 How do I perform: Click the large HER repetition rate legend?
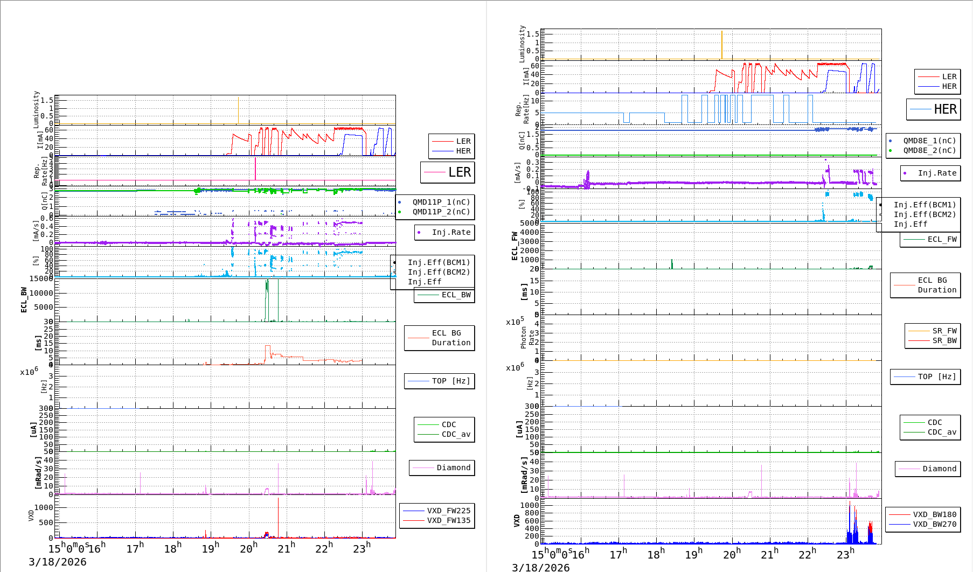pyautogui.click(x=933, y=109)
